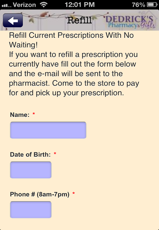Click the red asterisk beside Name

[x=34, y=114]
